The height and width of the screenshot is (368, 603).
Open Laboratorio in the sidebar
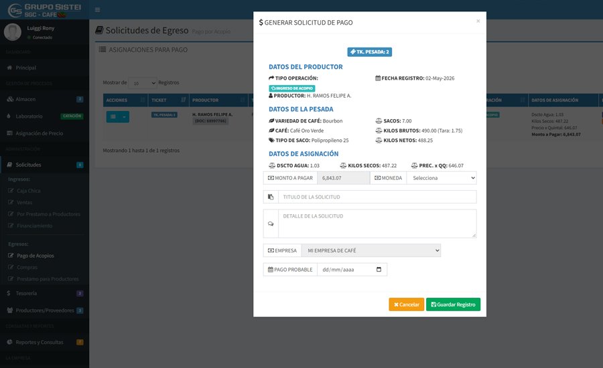point(45,116)
